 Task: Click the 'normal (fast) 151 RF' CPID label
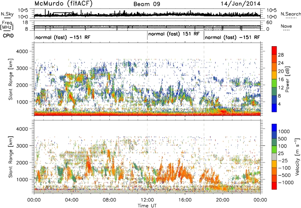coord(174,34)
